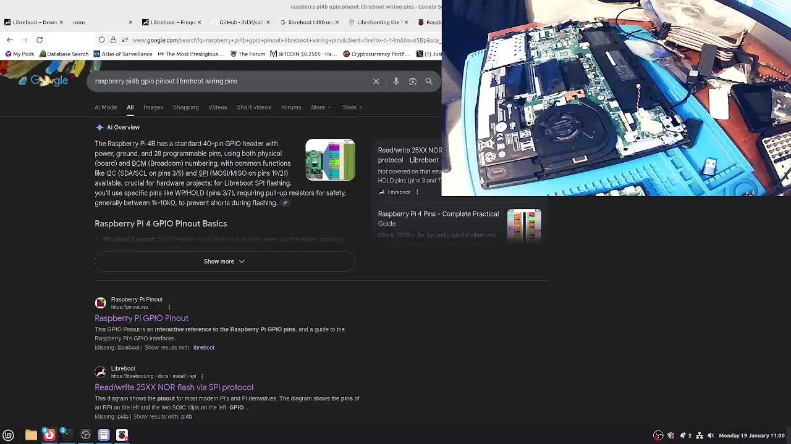Image resolution: width=791 pixels, height=444 pixels.
Task: Open the Database Search bookmark
Action: click(x=64, y=54)
